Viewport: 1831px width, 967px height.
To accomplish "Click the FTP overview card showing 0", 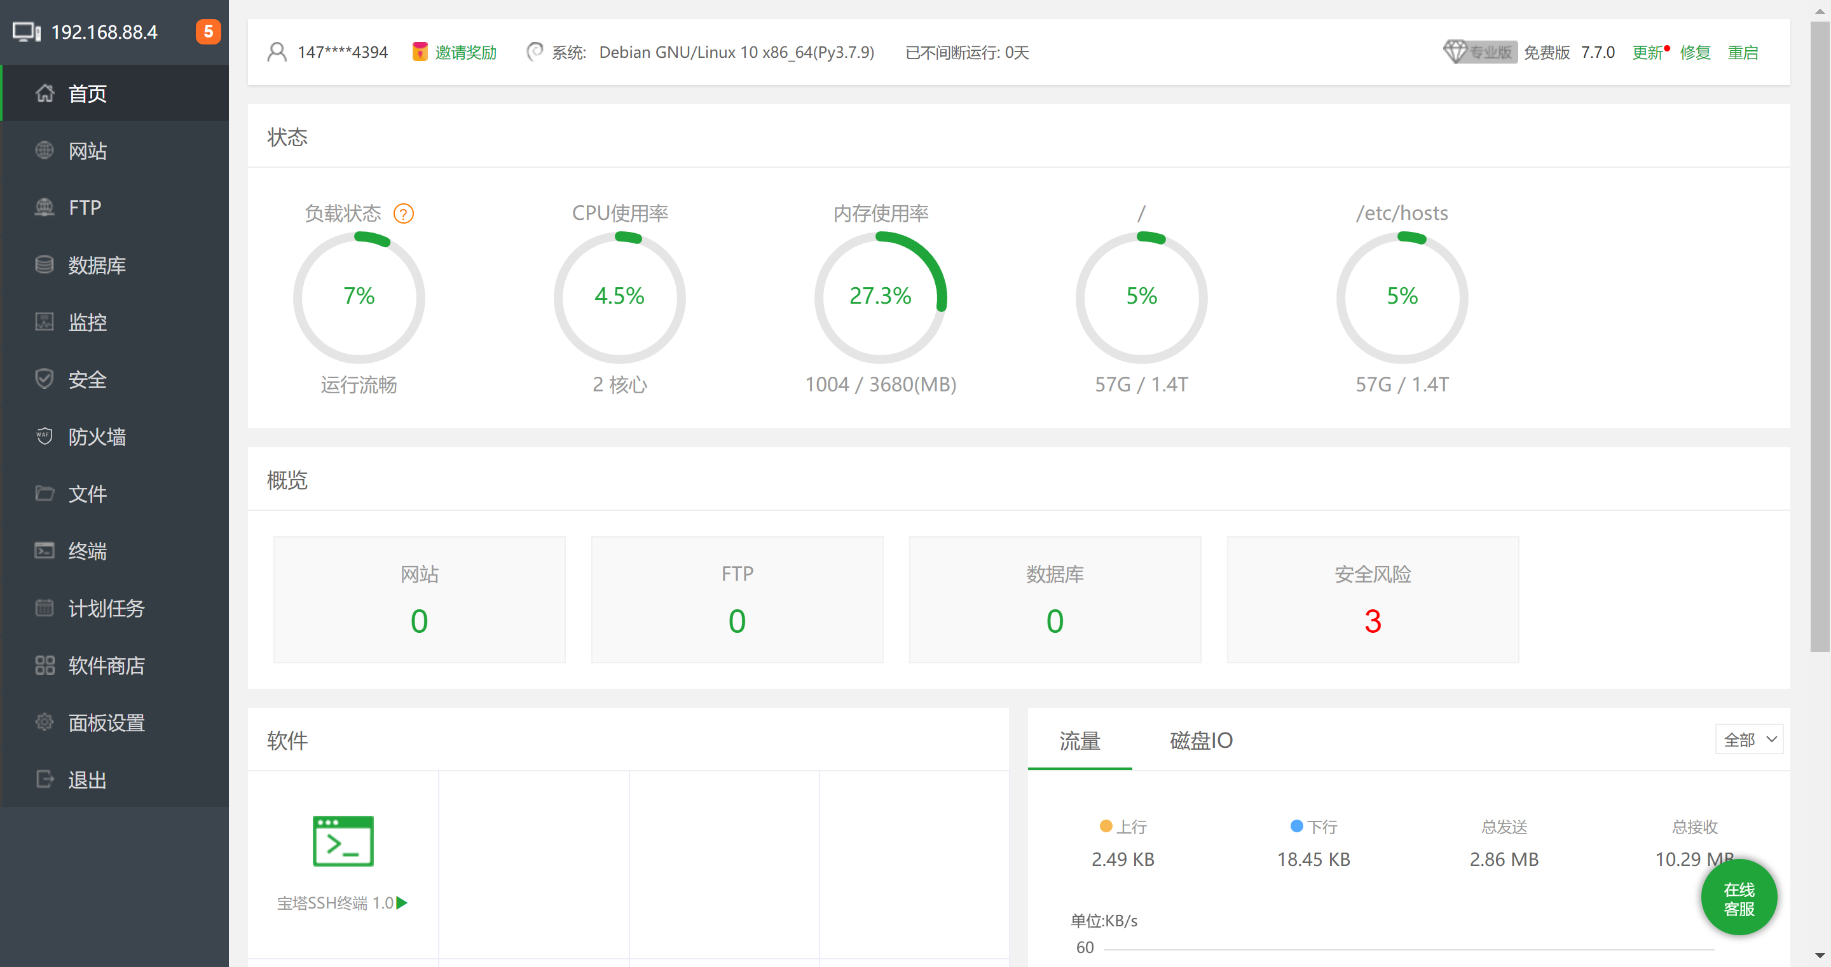I will (737, 599).
